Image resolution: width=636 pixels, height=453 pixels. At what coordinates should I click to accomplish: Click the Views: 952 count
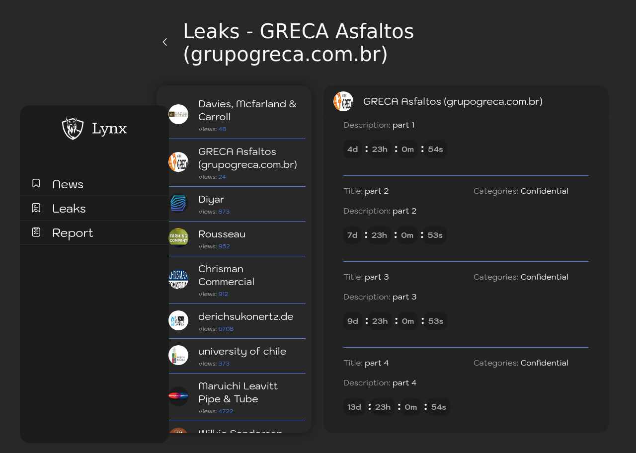click(x=214, y=246)
